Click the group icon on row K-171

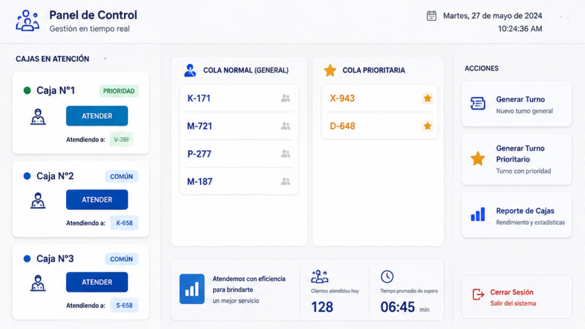coord(285,98)
